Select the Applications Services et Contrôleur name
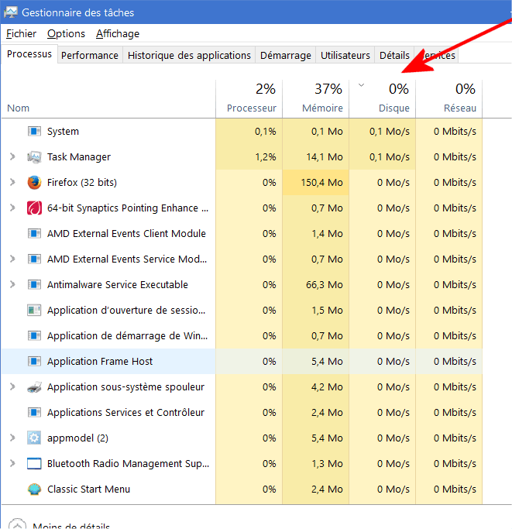The height and width of the screenshot is (529, 512). point(126,412)
